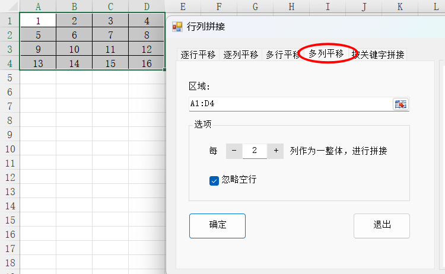Click cell B1 containing 2

pos(74,21)
